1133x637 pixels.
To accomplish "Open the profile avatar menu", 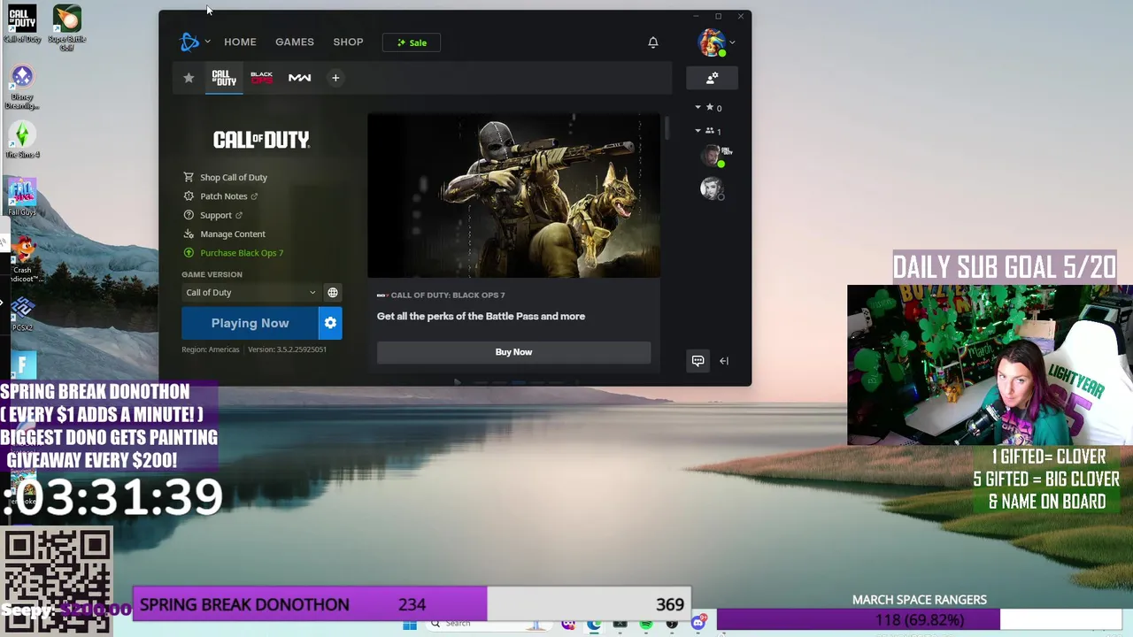I will click(712, 42).
